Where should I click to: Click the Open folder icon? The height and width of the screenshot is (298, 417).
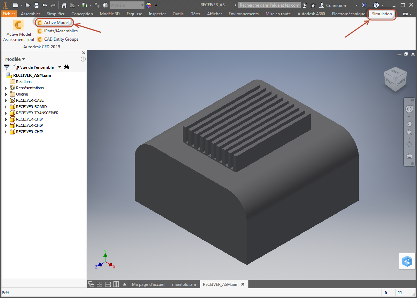point(28,5)
